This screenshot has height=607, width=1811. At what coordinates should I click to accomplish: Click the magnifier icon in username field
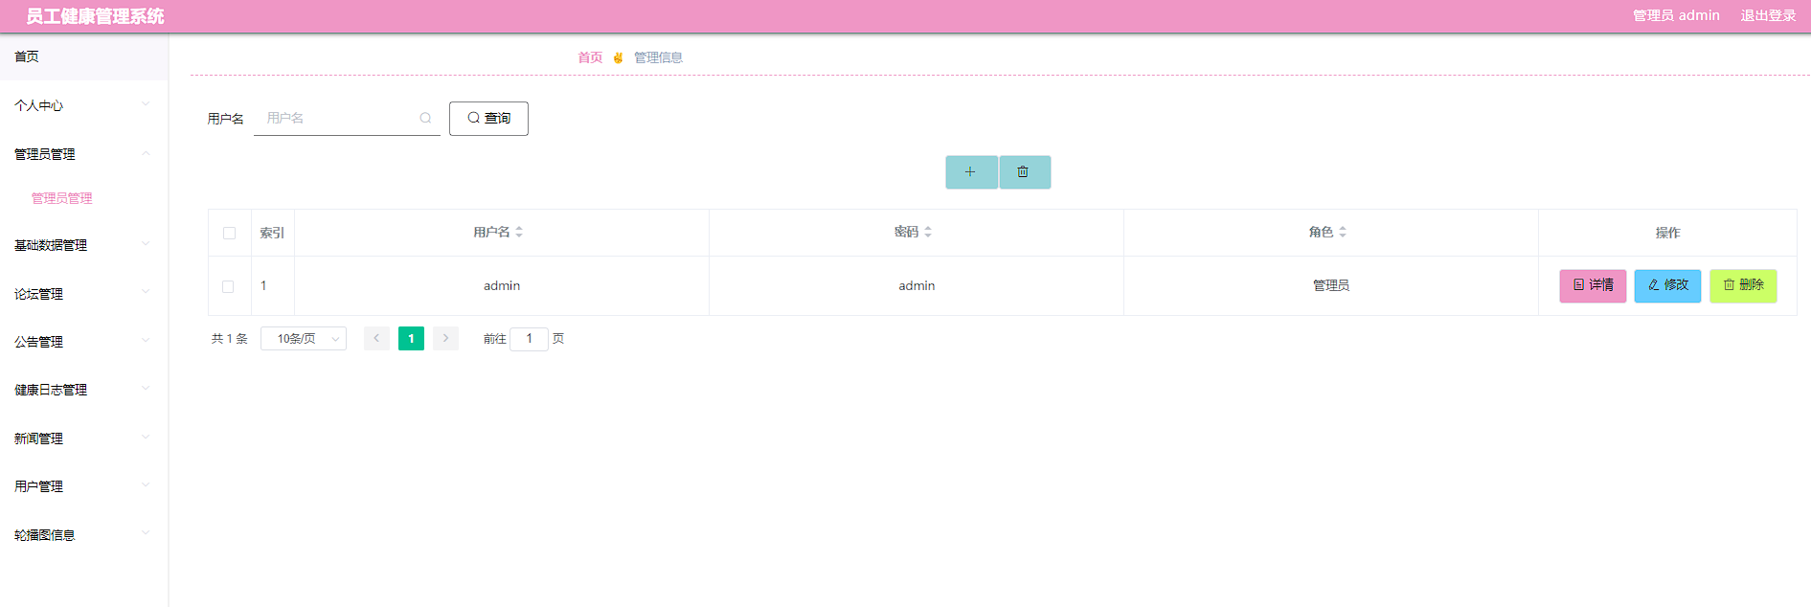tap(425, 119)
